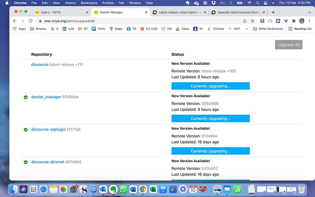This screenshot has height=197, width=315.
Task: Open the discourse-akismet repository link
Action: click(47, 162)
